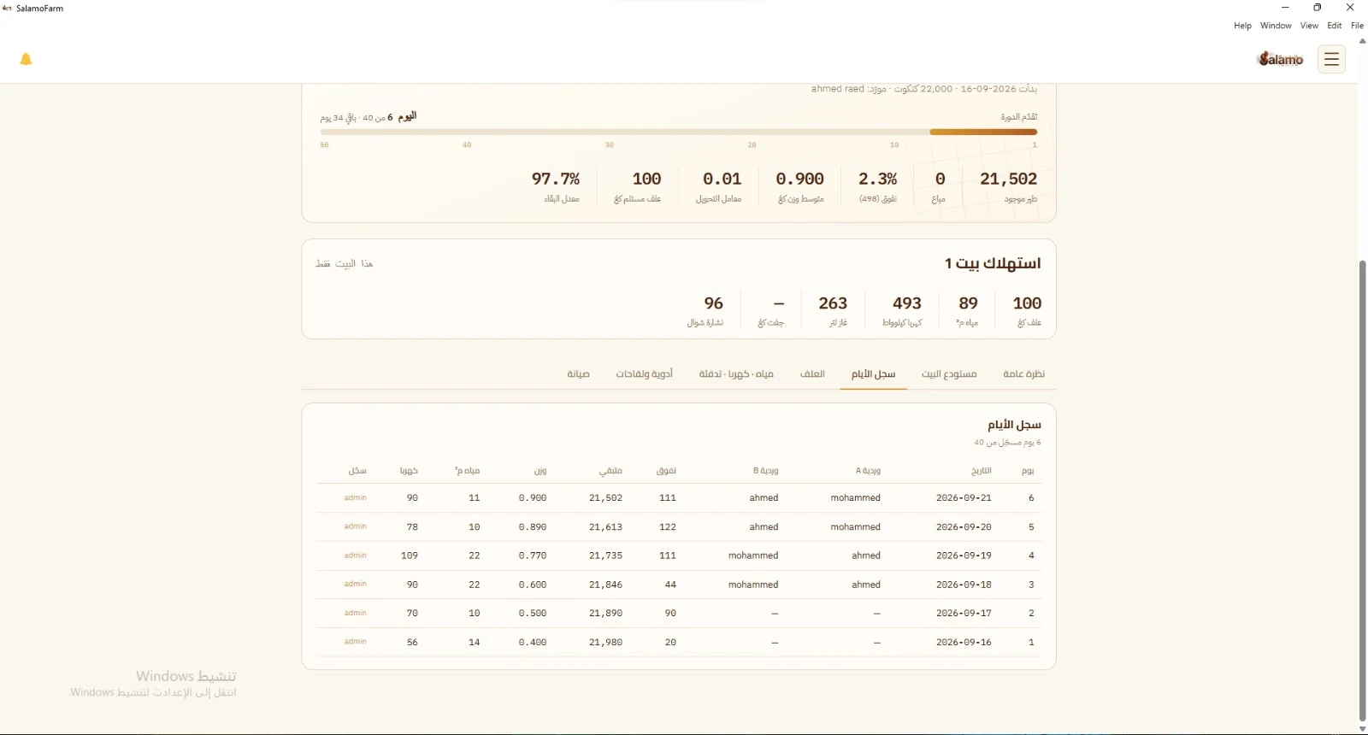1368x735 pixels.
Task: Open the View menu
Action: click(1309, 26)
